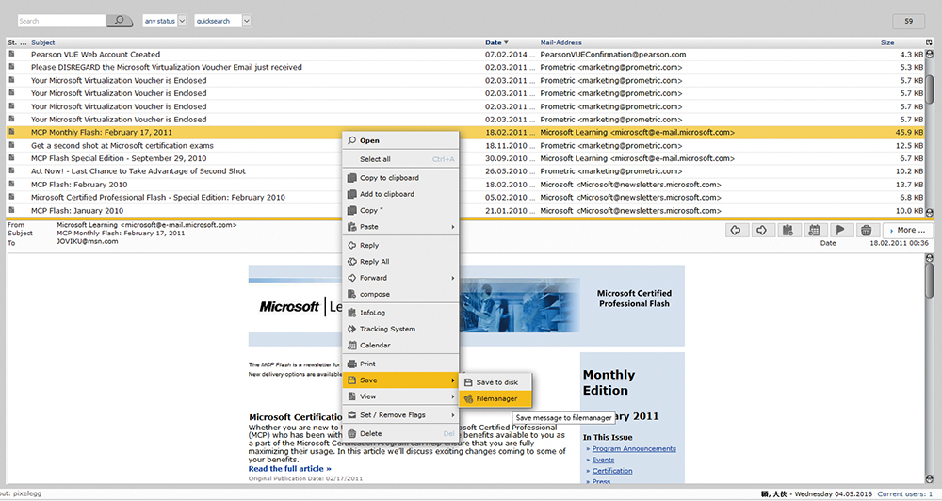942x501 pixels.
Task: Click the compose icon in context menu
Action: [352, 295]
